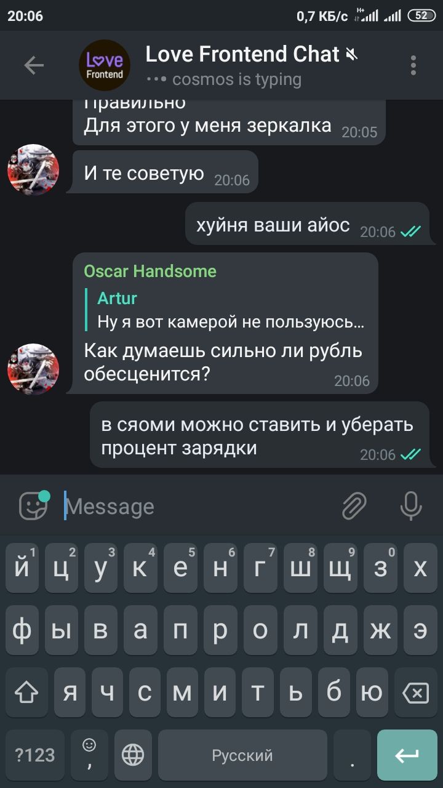Open the sticker and emoji panel
Image resolution: width=443 pixels, height=788 pixels.
(x=34, y=506)
